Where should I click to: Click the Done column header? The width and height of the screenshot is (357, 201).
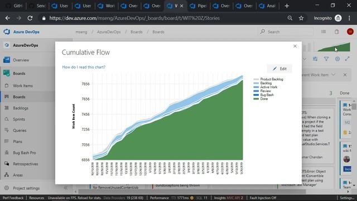pyautogui.click(x=345, y=93)
